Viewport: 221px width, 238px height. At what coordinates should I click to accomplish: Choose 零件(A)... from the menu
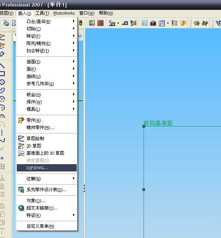pos(46,120)
